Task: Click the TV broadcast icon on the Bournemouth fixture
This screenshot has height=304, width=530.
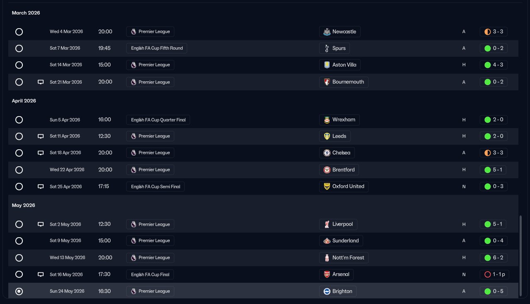Action: (x=41, y=82)
